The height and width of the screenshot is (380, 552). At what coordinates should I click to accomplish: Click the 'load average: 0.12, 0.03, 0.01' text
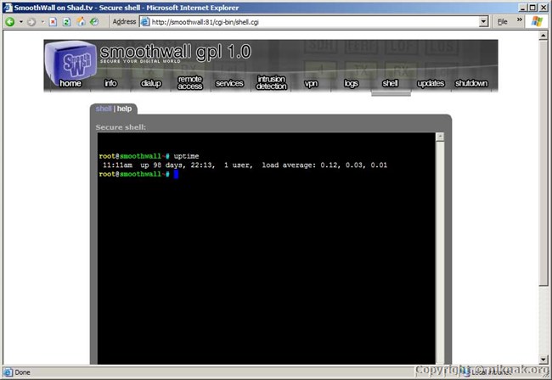click(324, 165)
